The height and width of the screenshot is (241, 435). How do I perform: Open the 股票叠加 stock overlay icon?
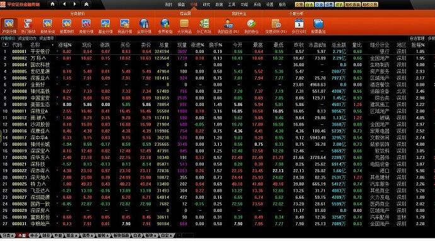click(318, 26)
